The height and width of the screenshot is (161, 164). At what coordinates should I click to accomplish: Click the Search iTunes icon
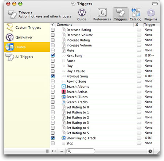tap(63, 97)
